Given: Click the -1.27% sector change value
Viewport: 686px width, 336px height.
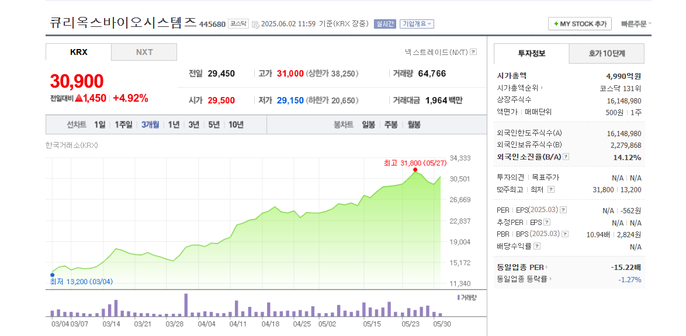Looking at the screenshot, I should [629, 279].
